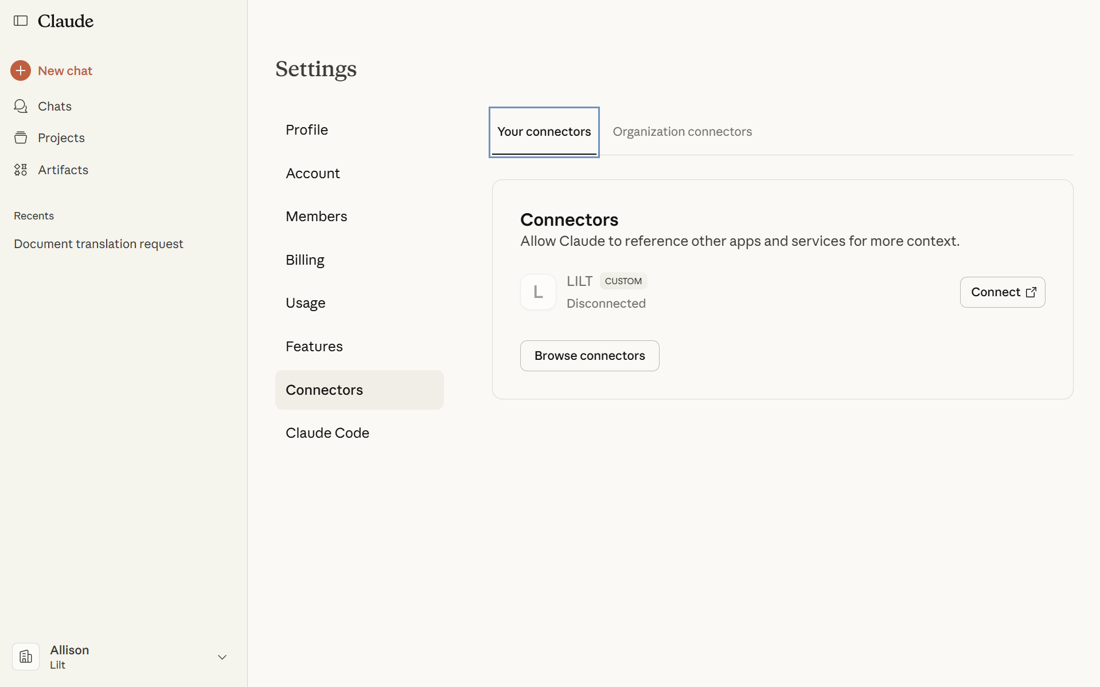
Task: Open the Chats page
Action: (x=54, y=106)
